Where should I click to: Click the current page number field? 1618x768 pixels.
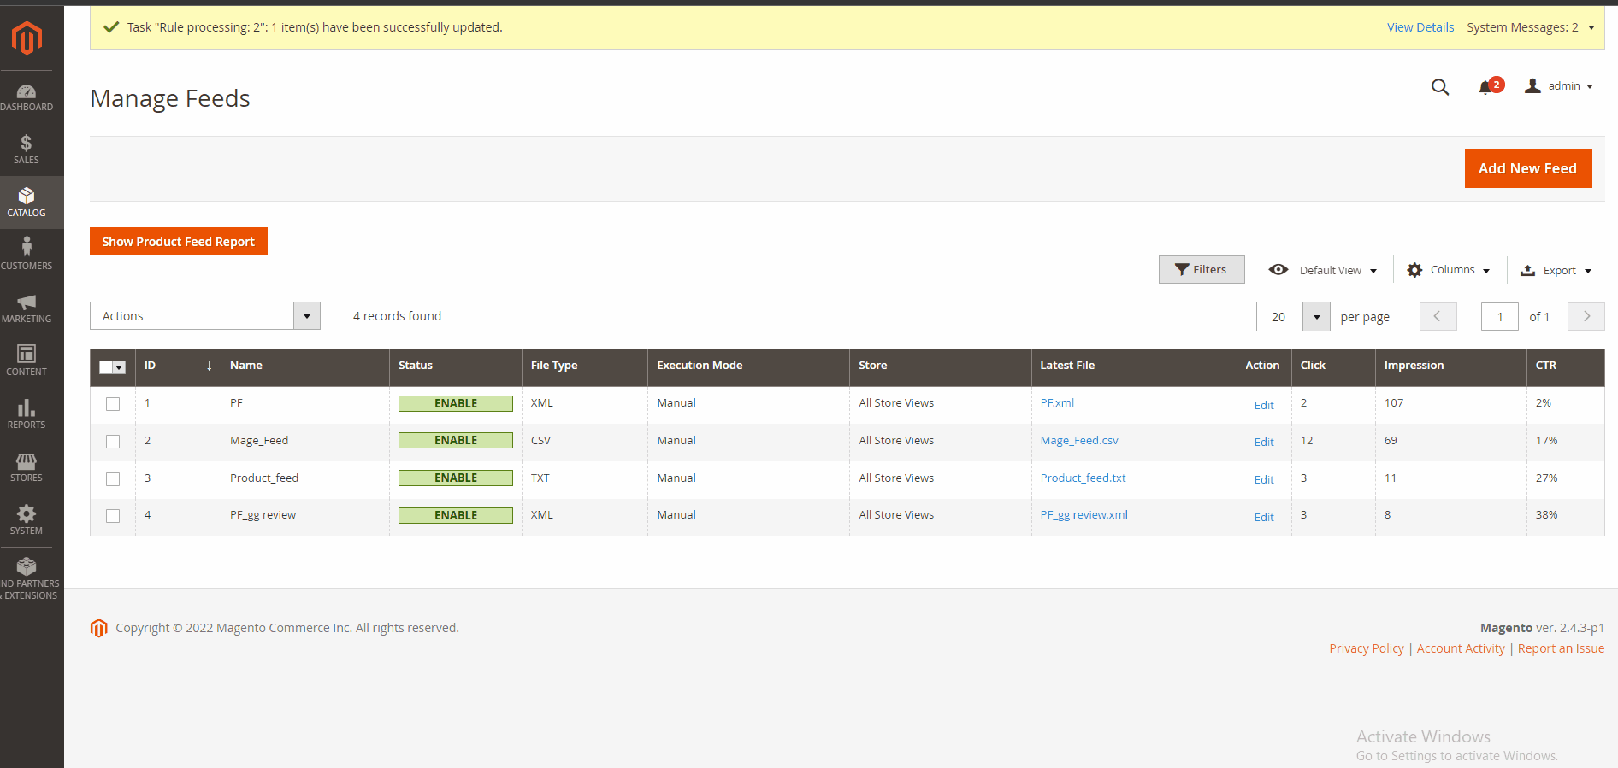(1499, 317)
